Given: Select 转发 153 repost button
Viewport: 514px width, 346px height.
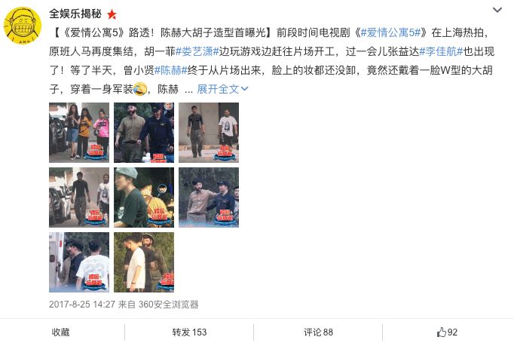Looking at the screenshot, I should [189, 332].
